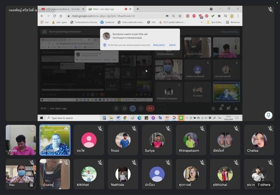This screenshot has width=280, height=195.
Task: Open Meet more options three-dot menu
Action: (141, 108)
